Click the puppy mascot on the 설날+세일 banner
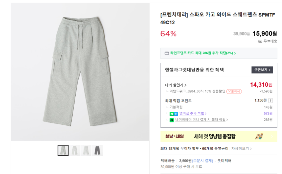This screenshot has height=174, width=282. click(259, 136)
